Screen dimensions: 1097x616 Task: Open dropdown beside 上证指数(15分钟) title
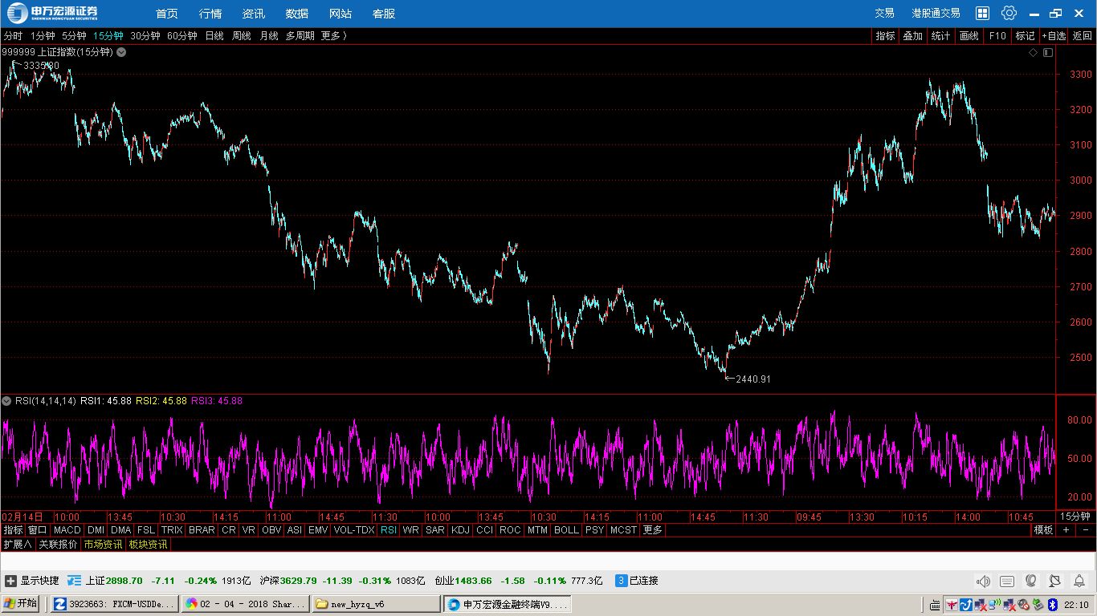coord(121,52)
